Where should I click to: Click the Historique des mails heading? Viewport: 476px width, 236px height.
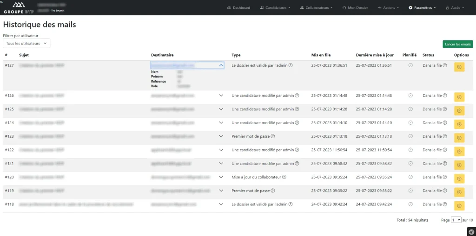(x=40, y=25)
